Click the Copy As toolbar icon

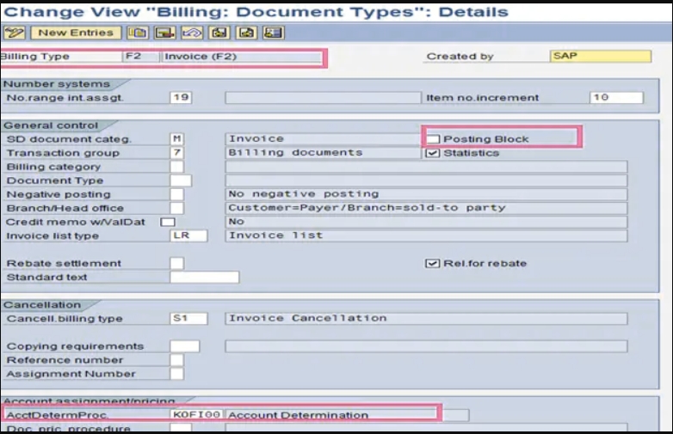[136, 33]
